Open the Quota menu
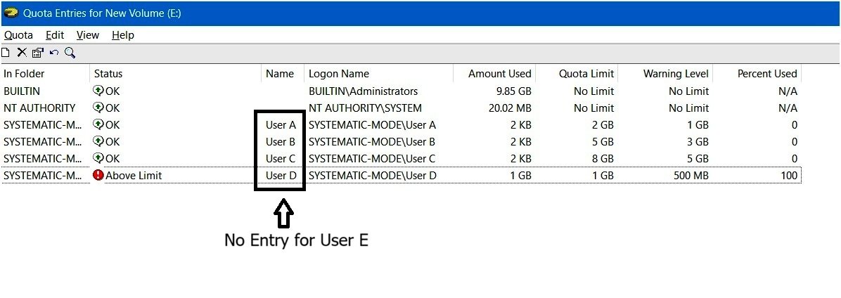The width and height of the screenshot is (841, 298). point(18,35)
